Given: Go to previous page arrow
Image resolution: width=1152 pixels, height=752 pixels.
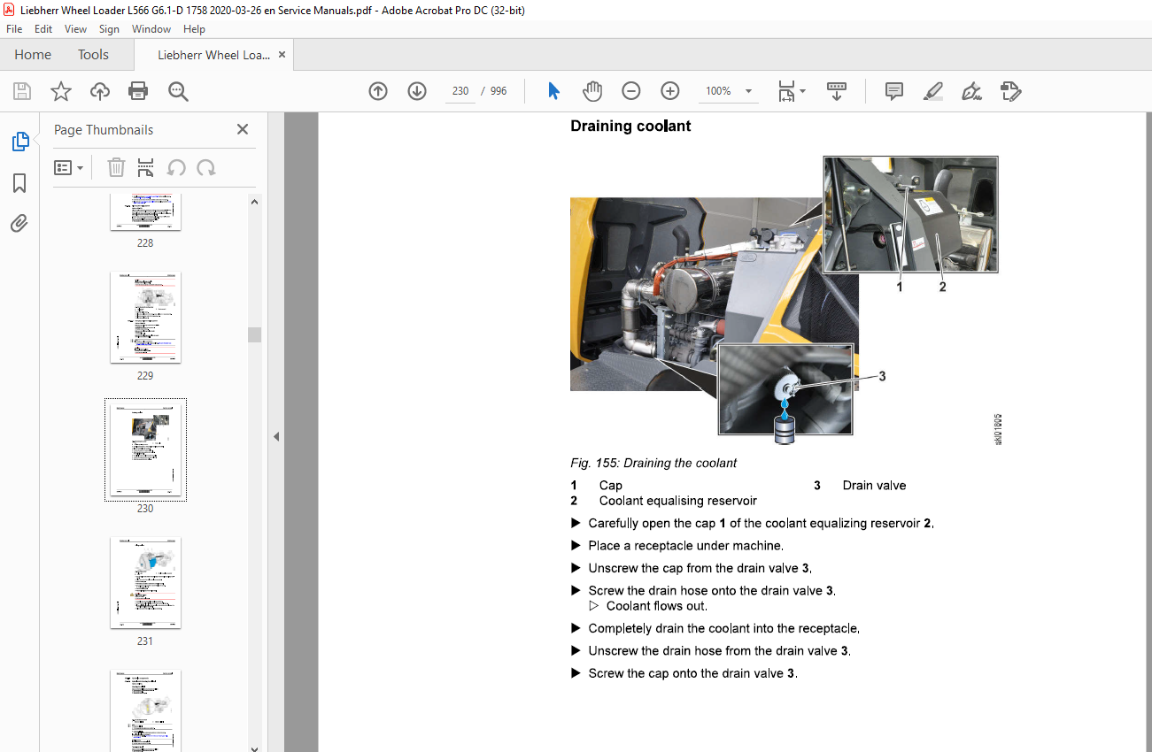Looking at the screenshot, I should [x=378, y=91].
